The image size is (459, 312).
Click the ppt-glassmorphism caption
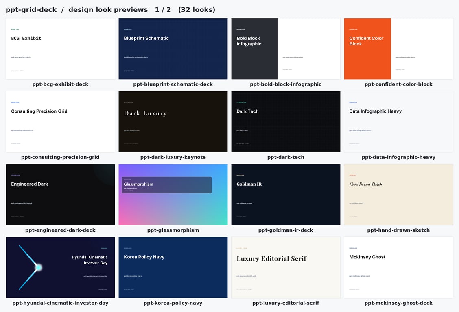point(173,230)
